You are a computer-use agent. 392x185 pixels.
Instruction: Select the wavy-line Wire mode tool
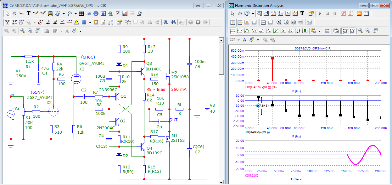(x=21, y=13)
